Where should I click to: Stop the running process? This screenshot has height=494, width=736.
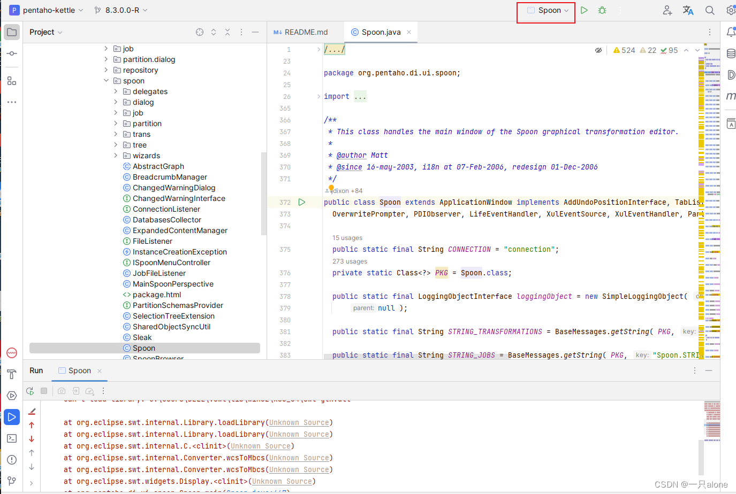pos(44,391)
